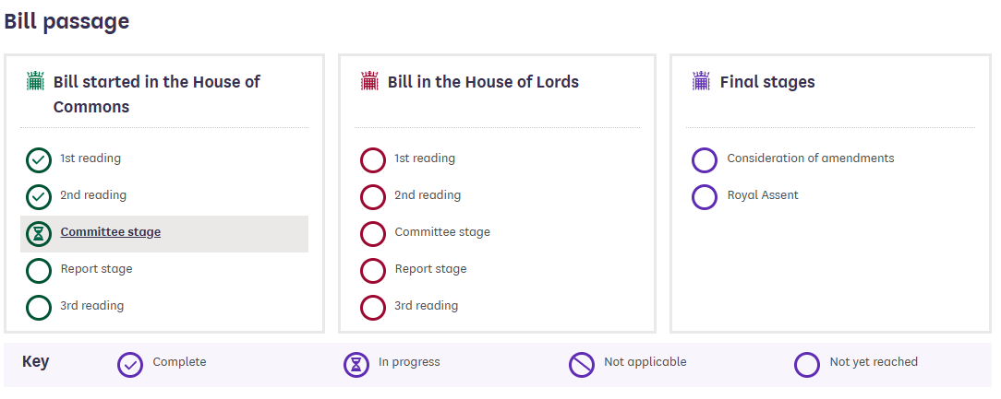Viewport: 1001px width, 399px height.
Task: Click the red Lords portcullis icon
Action: [369, 81]
